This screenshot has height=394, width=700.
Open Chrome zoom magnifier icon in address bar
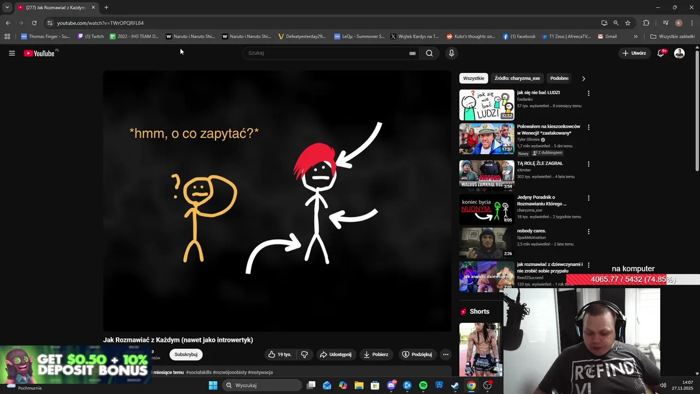[x=616, y=23]
